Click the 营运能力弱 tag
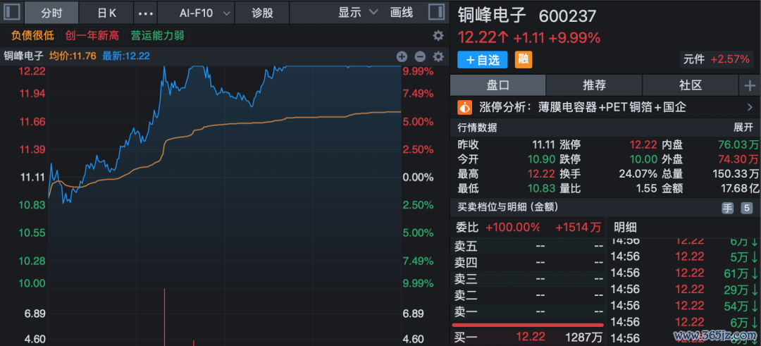The image size is (761, 346). click(x=158, y=35)
